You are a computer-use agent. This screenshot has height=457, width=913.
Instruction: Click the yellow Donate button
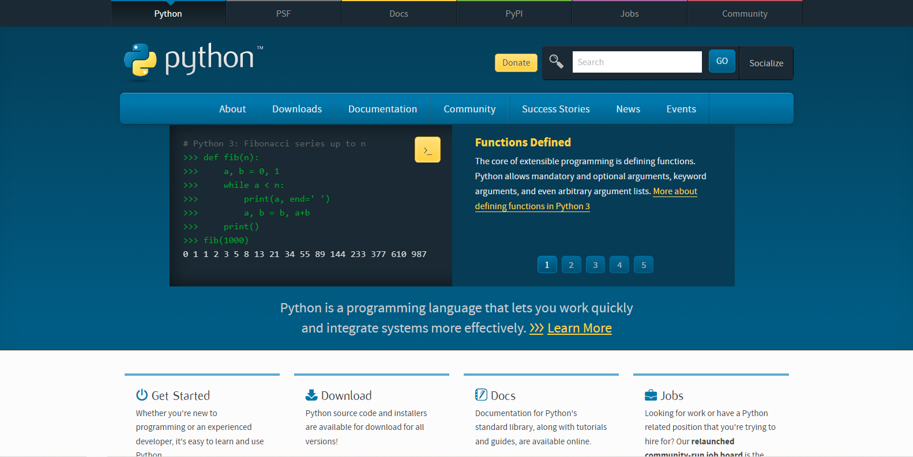tap(516, 63)
